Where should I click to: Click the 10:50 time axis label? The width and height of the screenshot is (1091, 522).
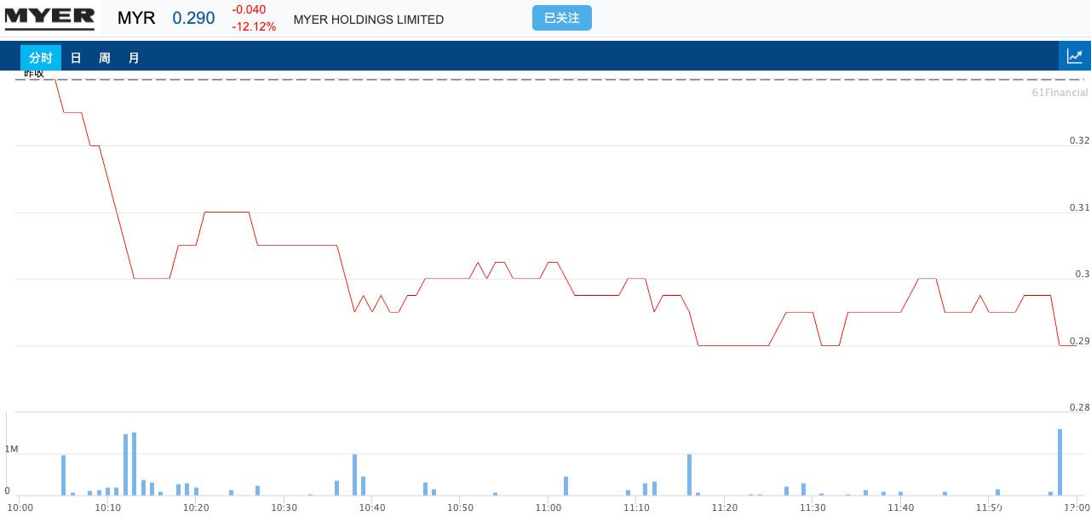coord(460,508)
